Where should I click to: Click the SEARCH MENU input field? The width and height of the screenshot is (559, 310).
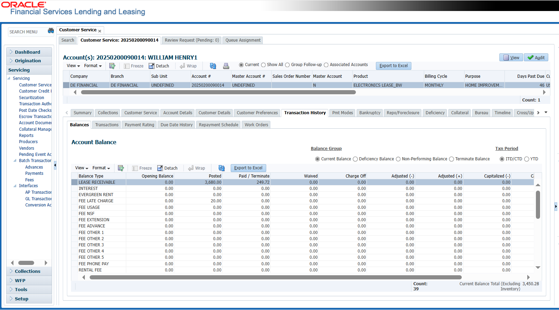28,32
